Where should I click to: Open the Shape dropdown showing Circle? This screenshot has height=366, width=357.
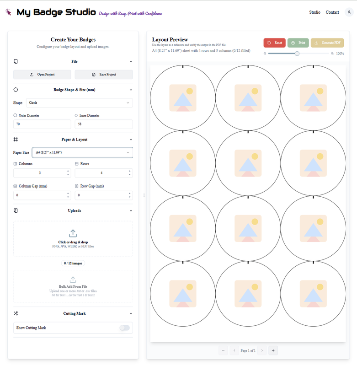click(79, 102)
